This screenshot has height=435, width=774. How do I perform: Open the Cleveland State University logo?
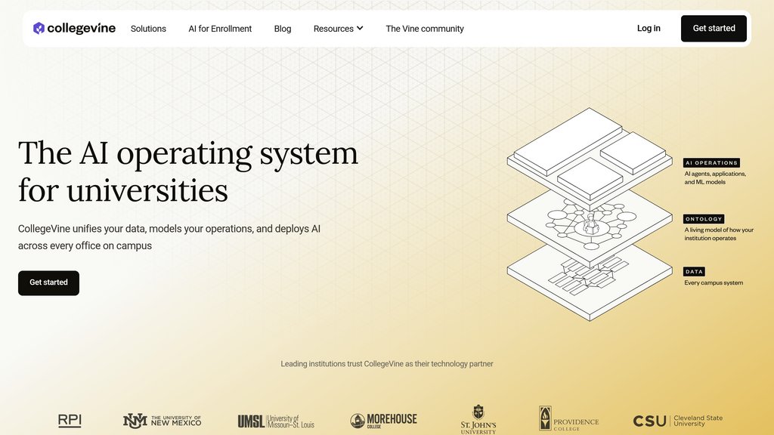[x=678, y=421]
